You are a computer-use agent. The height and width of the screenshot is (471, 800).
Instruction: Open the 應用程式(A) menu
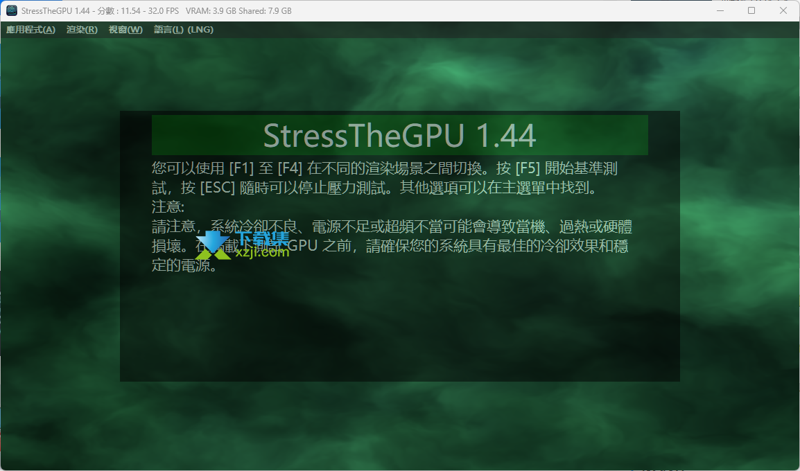tap(31, 30)
